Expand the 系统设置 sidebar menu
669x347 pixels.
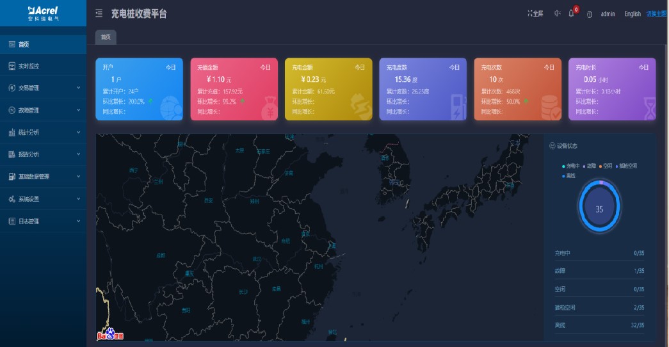click(x=43, y=199)
